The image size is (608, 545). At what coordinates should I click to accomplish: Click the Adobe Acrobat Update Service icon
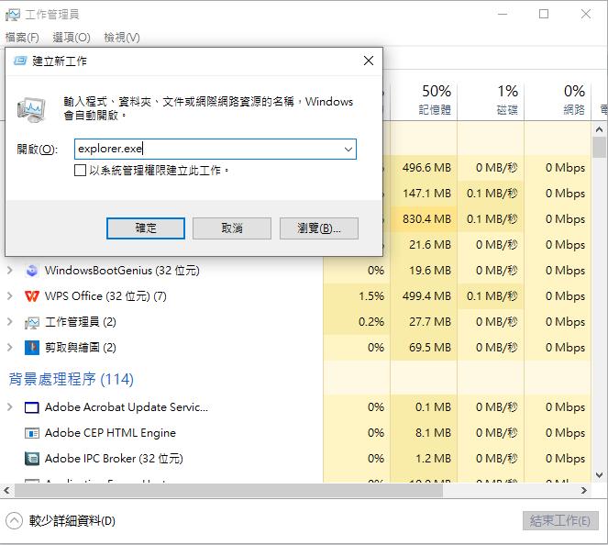point(32,407)
